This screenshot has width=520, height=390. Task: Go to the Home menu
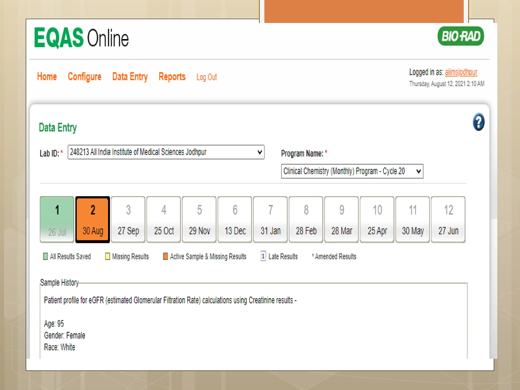pos(47,76)
